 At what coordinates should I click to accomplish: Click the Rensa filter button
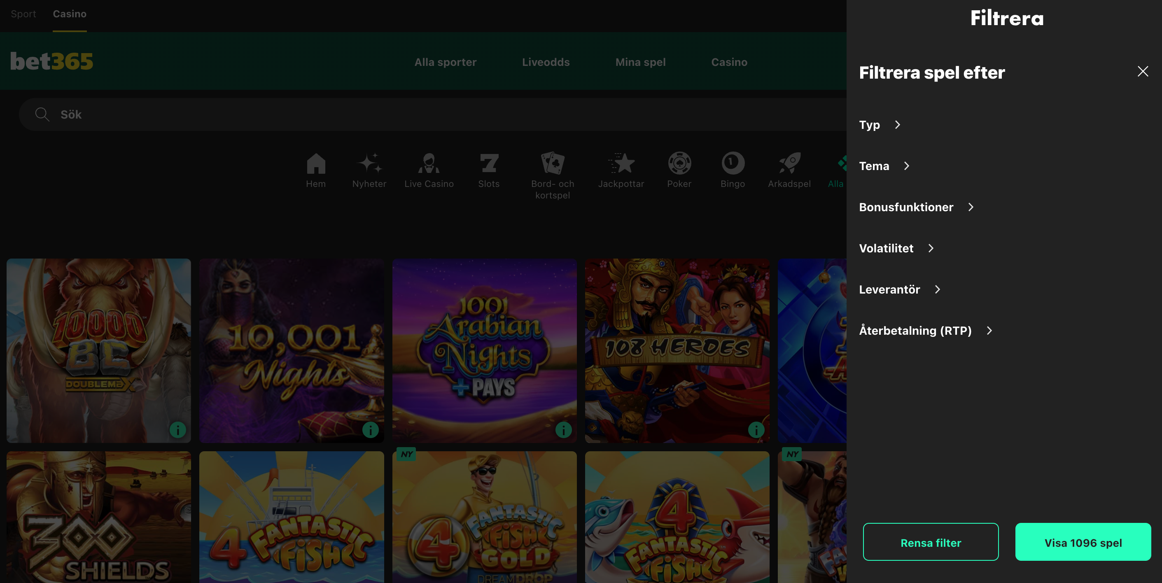coord(931,542)
